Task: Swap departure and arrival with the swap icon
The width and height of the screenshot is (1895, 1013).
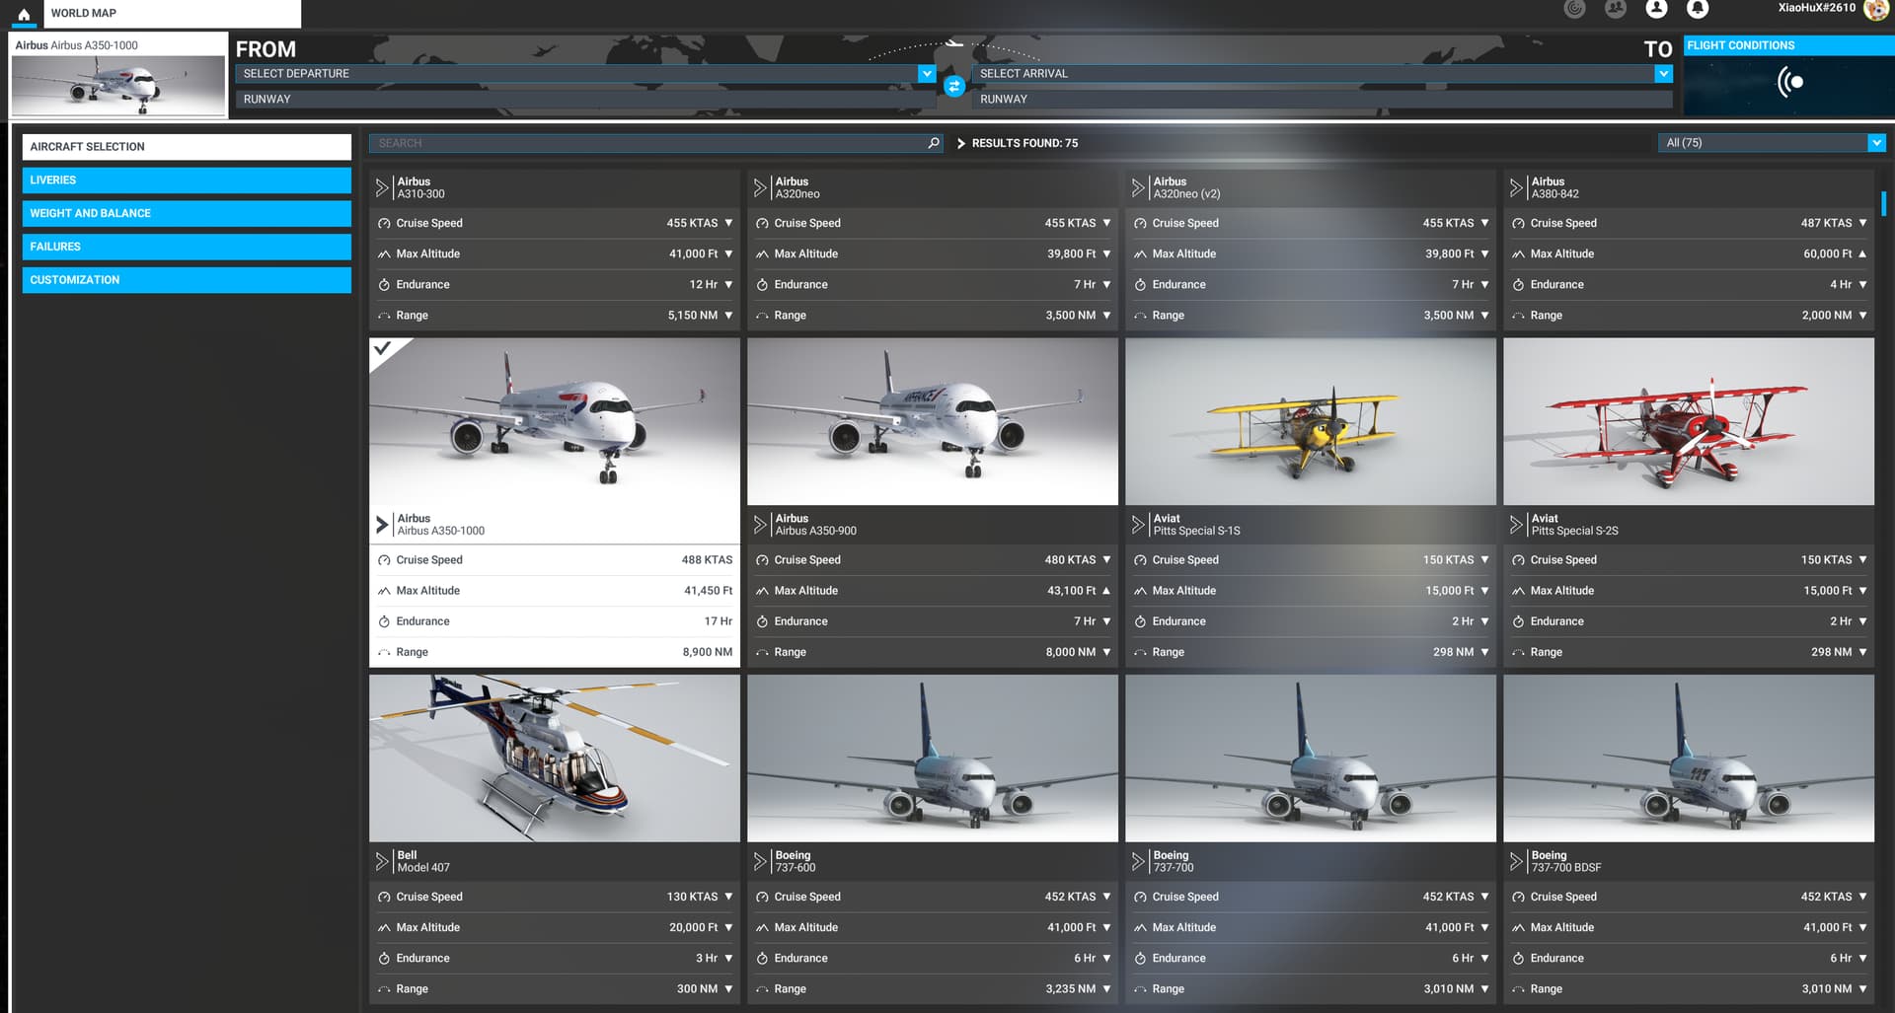Action: pyautogui.click(x=953, y=87)
